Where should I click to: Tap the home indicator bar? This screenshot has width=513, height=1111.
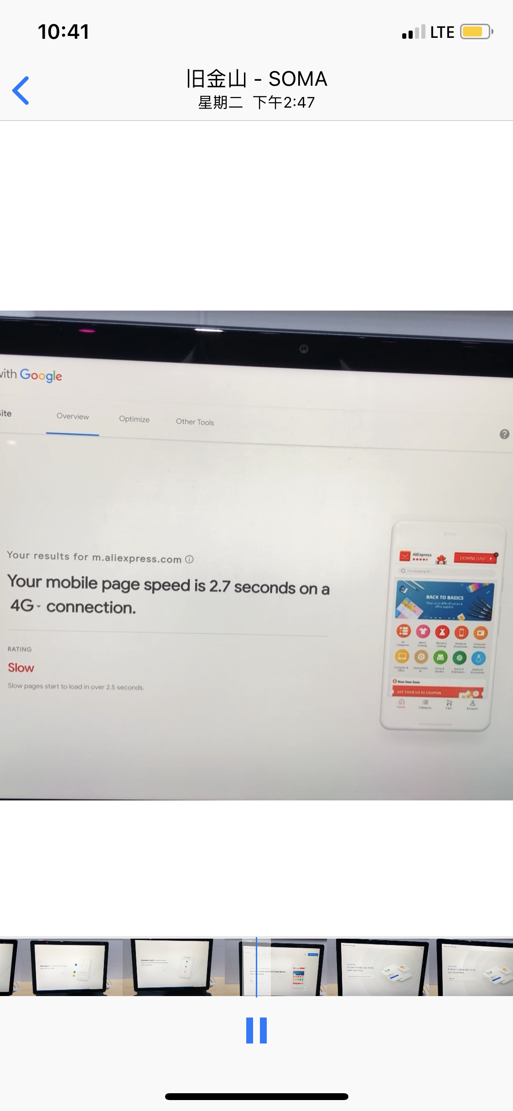(256, 1096)
